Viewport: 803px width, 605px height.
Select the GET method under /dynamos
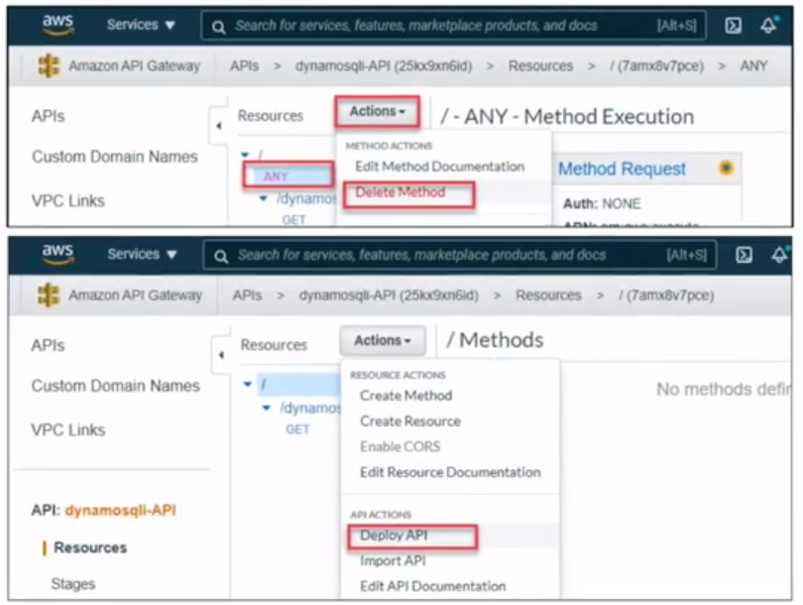pos(299,429)
